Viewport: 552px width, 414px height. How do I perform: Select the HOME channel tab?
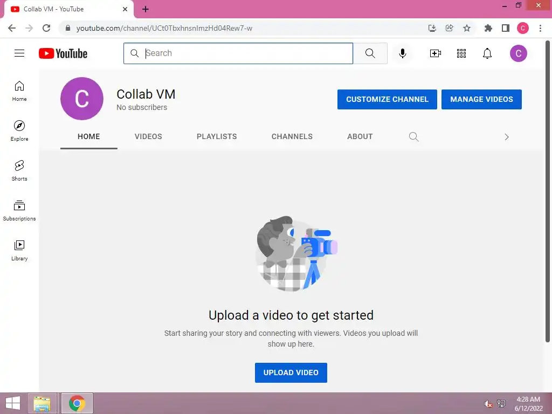89,136
